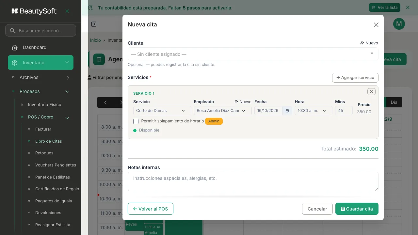Image resolution: width=418 pixels, height=235 pixels.
Task: Click Volver al POS button
Action: point(151,209)
